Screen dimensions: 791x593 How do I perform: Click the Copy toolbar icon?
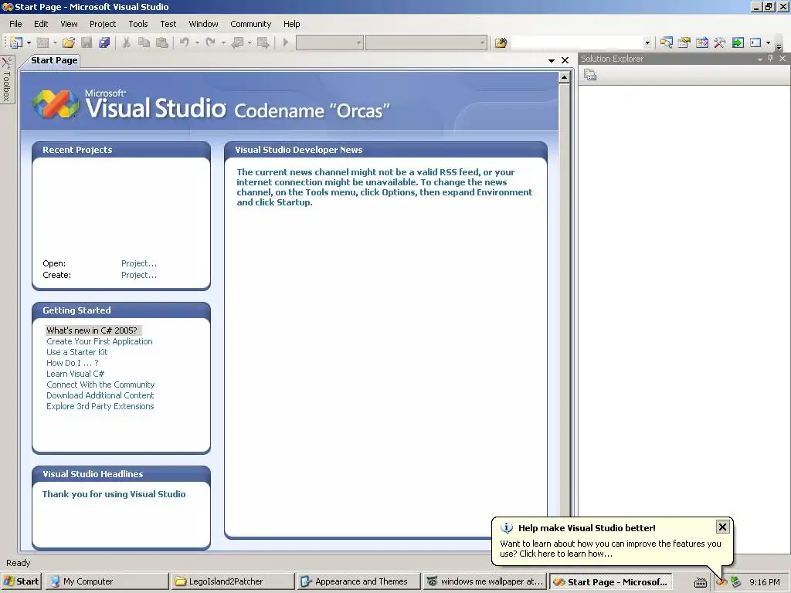tap(144, 42)
